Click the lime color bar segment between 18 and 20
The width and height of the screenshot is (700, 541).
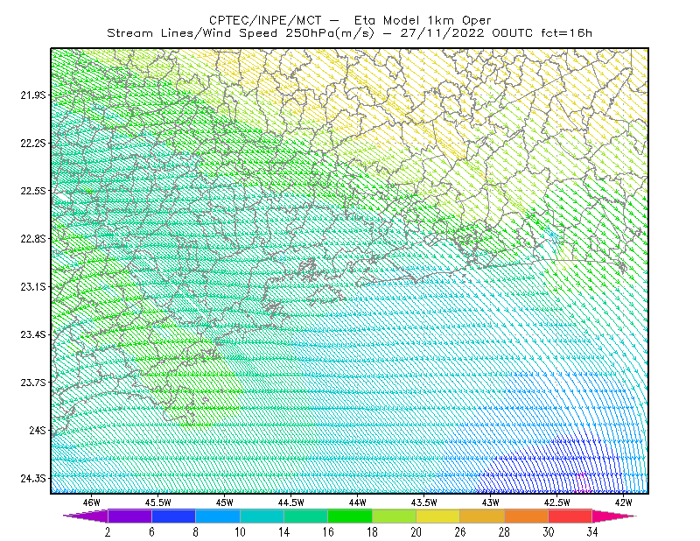pos(395,516)
